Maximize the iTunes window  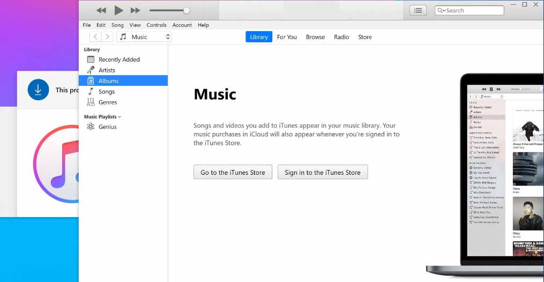point(525,4)
